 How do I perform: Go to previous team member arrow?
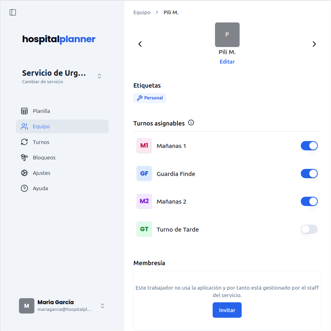[x=140, y=44]
